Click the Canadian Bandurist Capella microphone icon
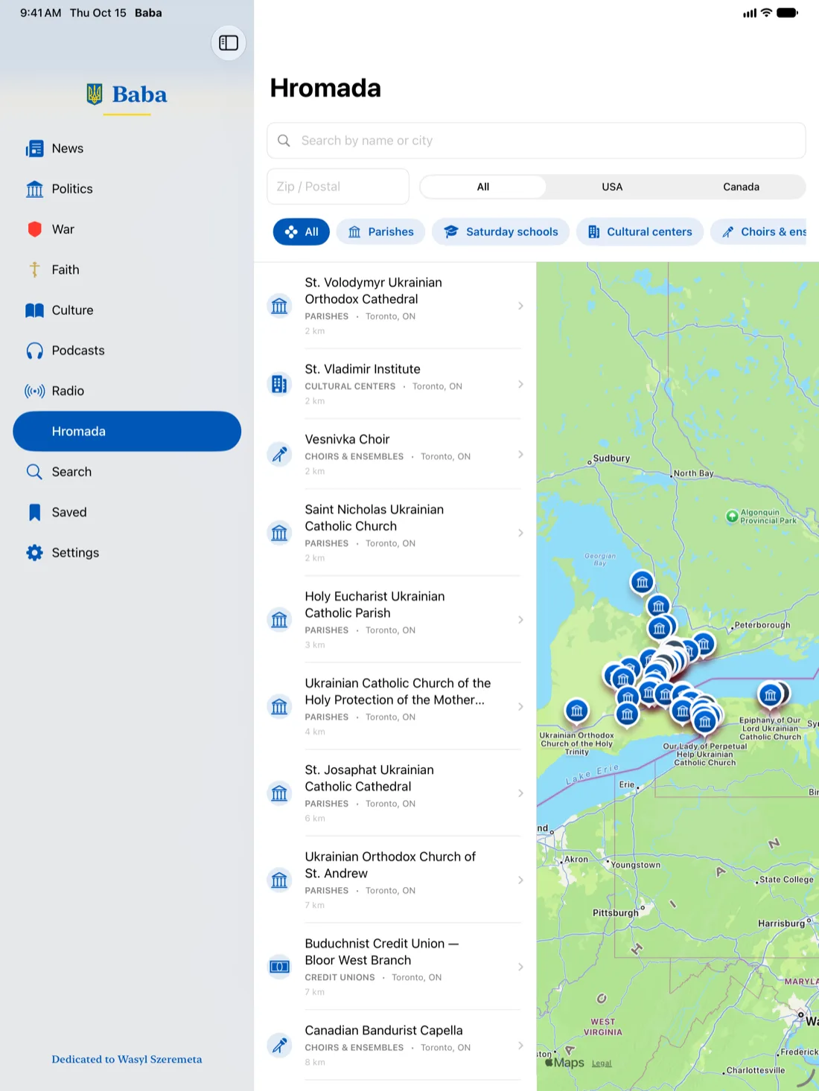The height and width of the screenshot is (1091, 819). click(x=279, y=1046)
